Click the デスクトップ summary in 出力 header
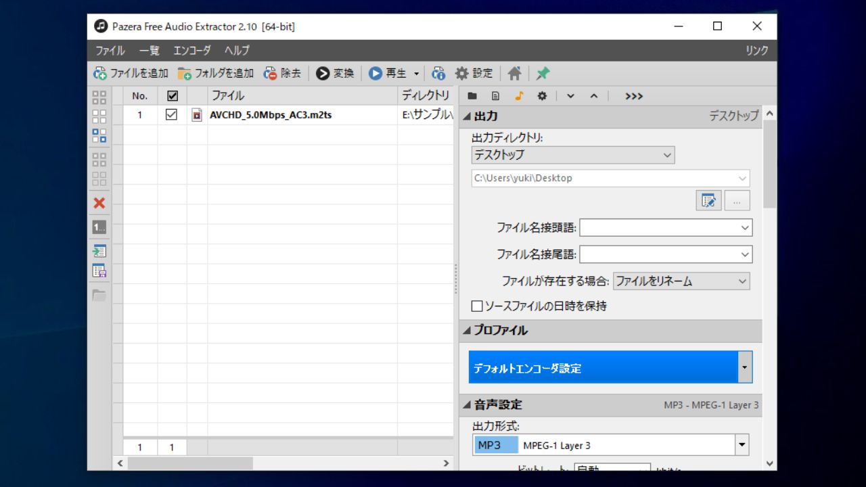 tap(733, 116)
